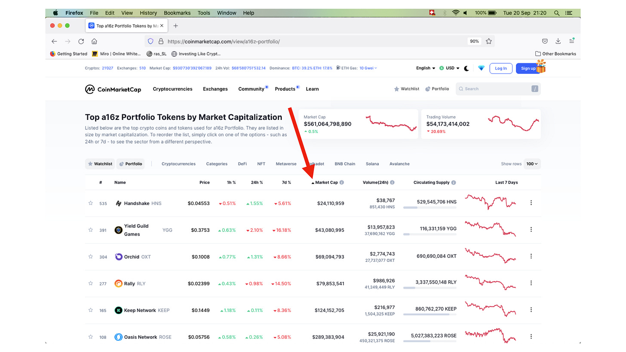Star Orchid OXT to watchlist

[91, 257]
